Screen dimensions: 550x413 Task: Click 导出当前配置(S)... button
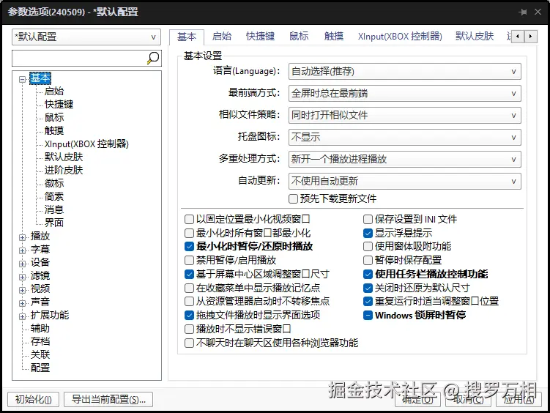coord(108,399)
